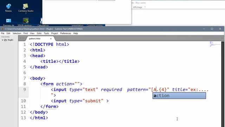The width and height of the screenshot is (225, 127).
Task: Open the Tools menu
Action: 46,33
